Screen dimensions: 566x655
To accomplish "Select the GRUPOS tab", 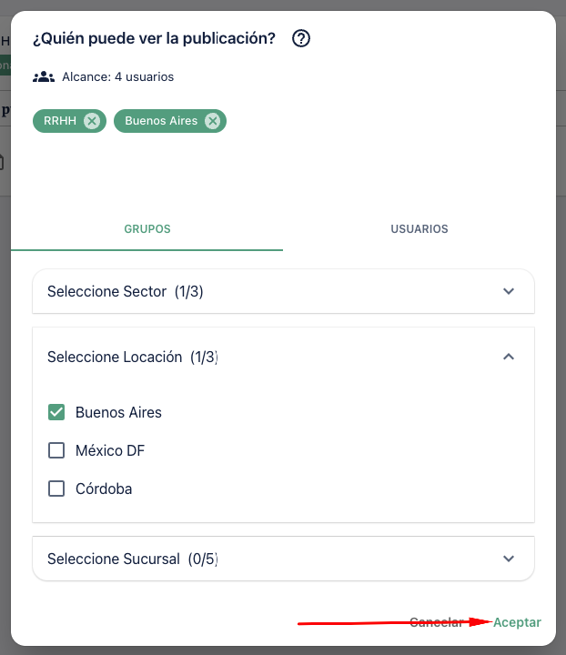I will (x=147, y=229).
